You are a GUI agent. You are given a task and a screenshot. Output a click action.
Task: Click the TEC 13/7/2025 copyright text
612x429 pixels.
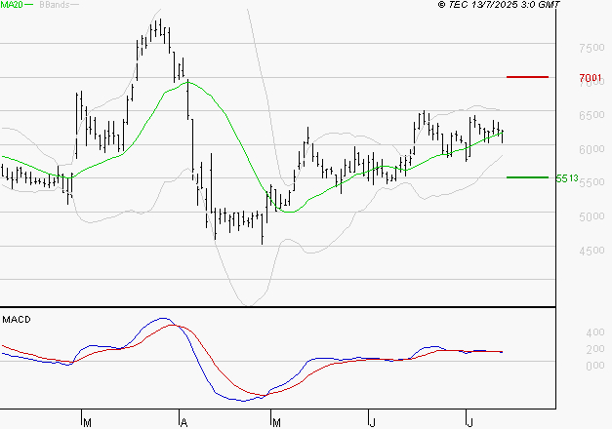[499, 5]
